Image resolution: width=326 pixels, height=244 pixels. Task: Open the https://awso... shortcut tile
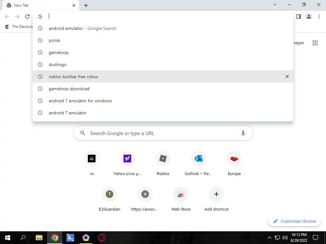click(145, 199)
